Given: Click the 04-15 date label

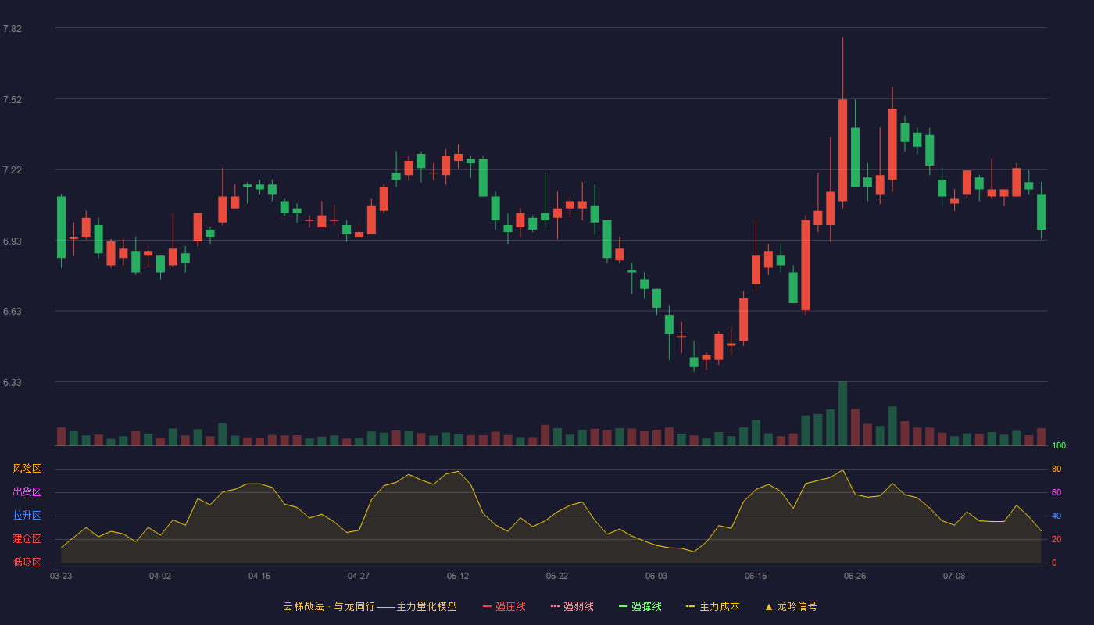Looking at the screenshot, I should pos(259,576).
